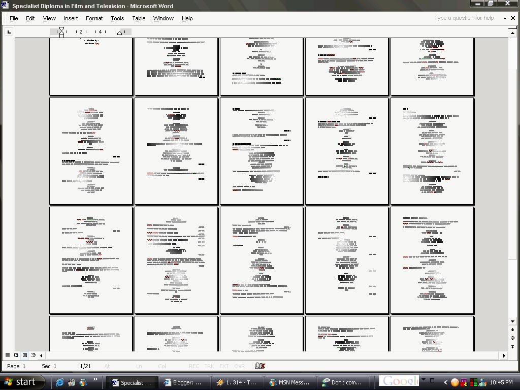
Task: Open the View menu
Action: coord(49,18)
